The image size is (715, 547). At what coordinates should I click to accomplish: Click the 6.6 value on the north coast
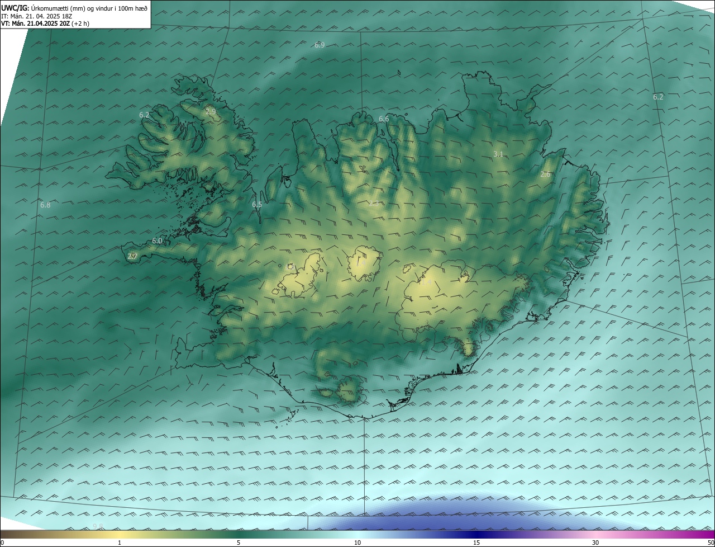point(384,119)
